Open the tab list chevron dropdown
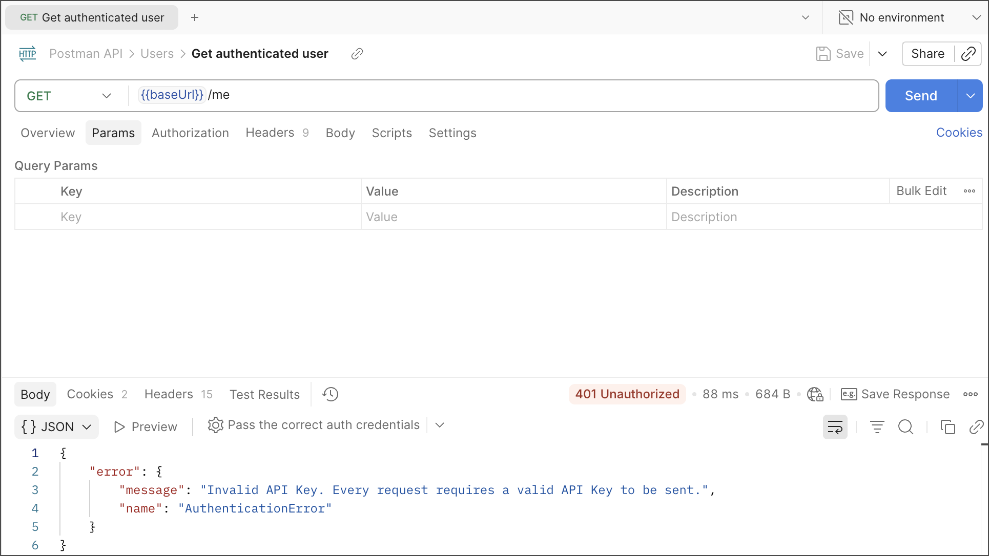The height and width of the screenshot is (556, 989). tap(806, 17)
